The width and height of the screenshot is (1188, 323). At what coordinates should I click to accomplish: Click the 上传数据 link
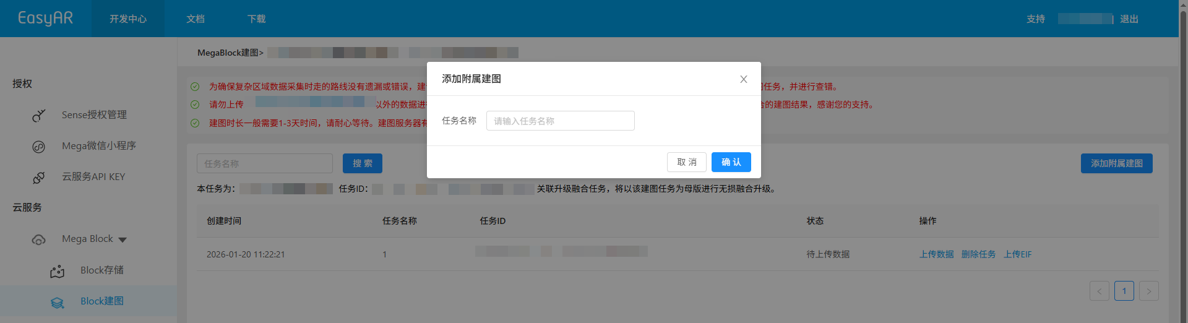(936, 254)
